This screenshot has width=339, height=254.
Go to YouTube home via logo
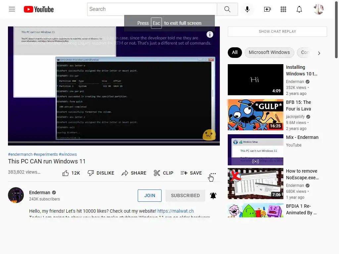tap(39, 9)
